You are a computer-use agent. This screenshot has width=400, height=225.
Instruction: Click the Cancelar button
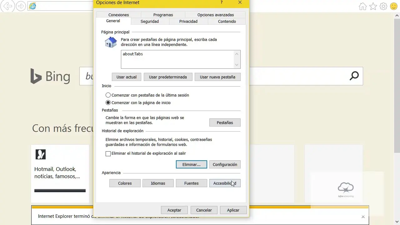coord(204,210)
